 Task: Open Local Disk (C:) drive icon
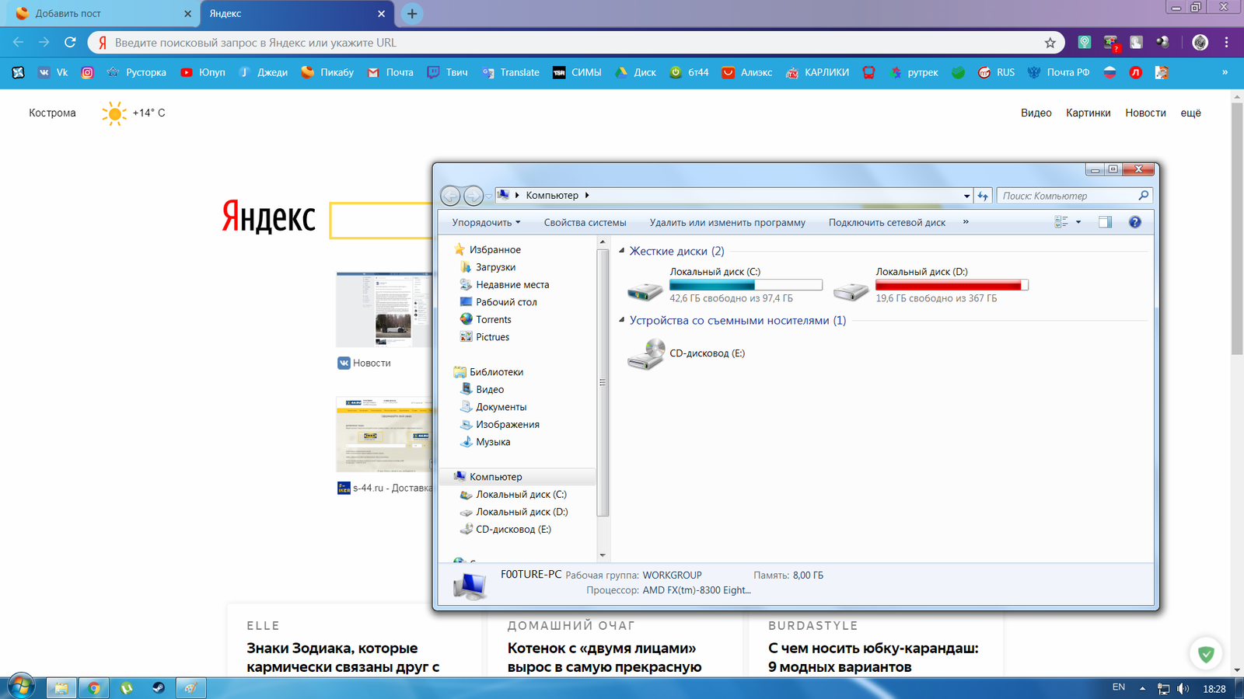point(645,290)
